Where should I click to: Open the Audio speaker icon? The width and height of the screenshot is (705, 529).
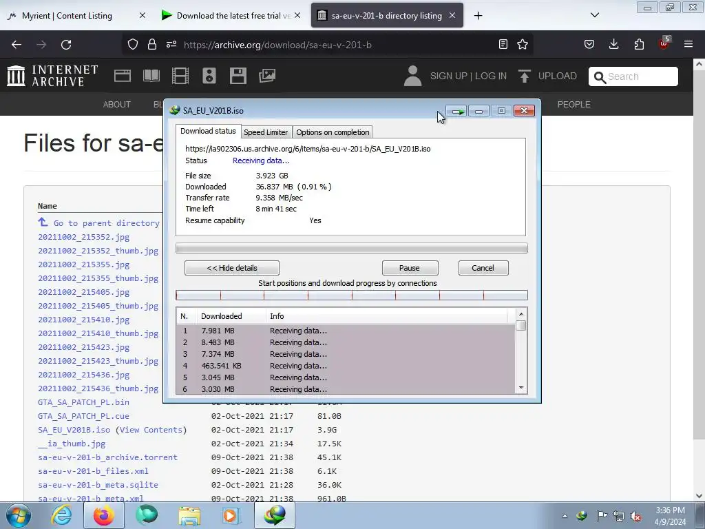pyautogui.click(x=209, y=76)
